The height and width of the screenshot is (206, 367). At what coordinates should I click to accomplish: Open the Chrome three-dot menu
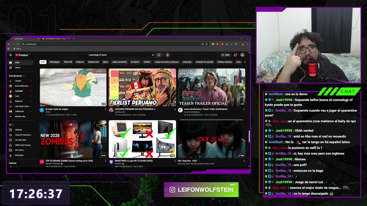click(x=247, y=44)
